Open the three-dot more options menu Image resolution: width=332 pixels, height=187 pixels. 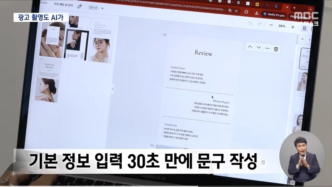[x=267, y=48]
